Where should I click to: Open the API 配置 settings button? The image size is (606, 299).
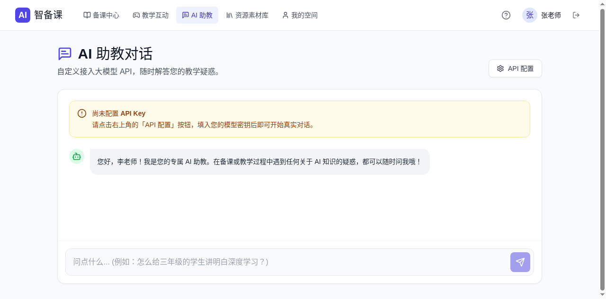coord(515,68)
